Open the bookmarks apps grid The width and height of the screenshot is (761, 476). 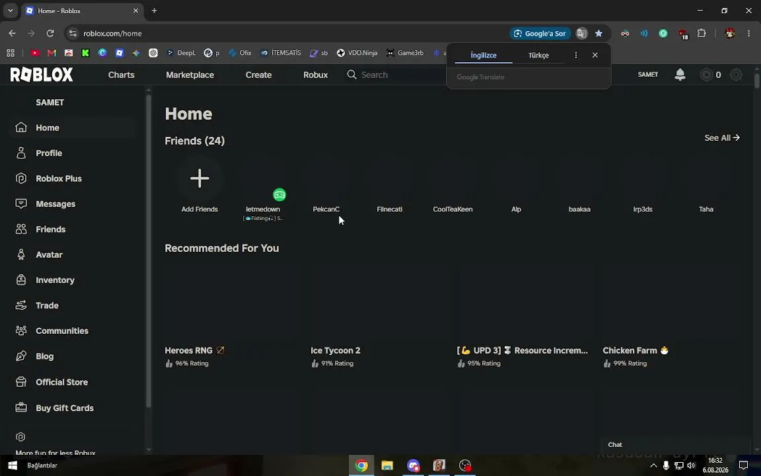11,53
